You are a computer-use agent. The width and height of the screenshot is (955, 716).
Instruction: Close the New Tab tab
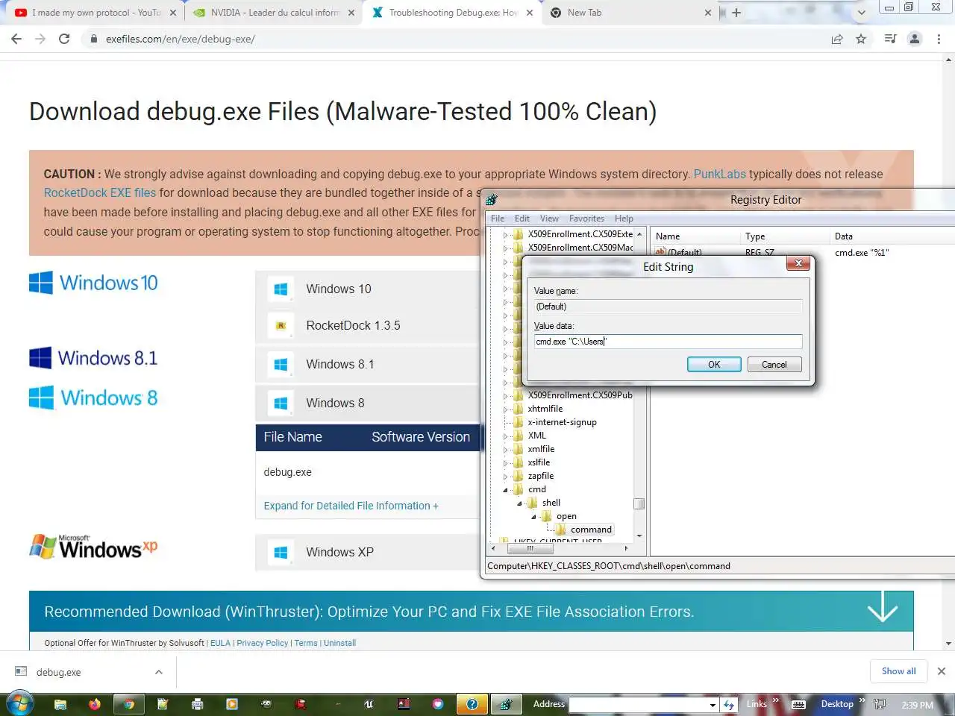point(708,13)
